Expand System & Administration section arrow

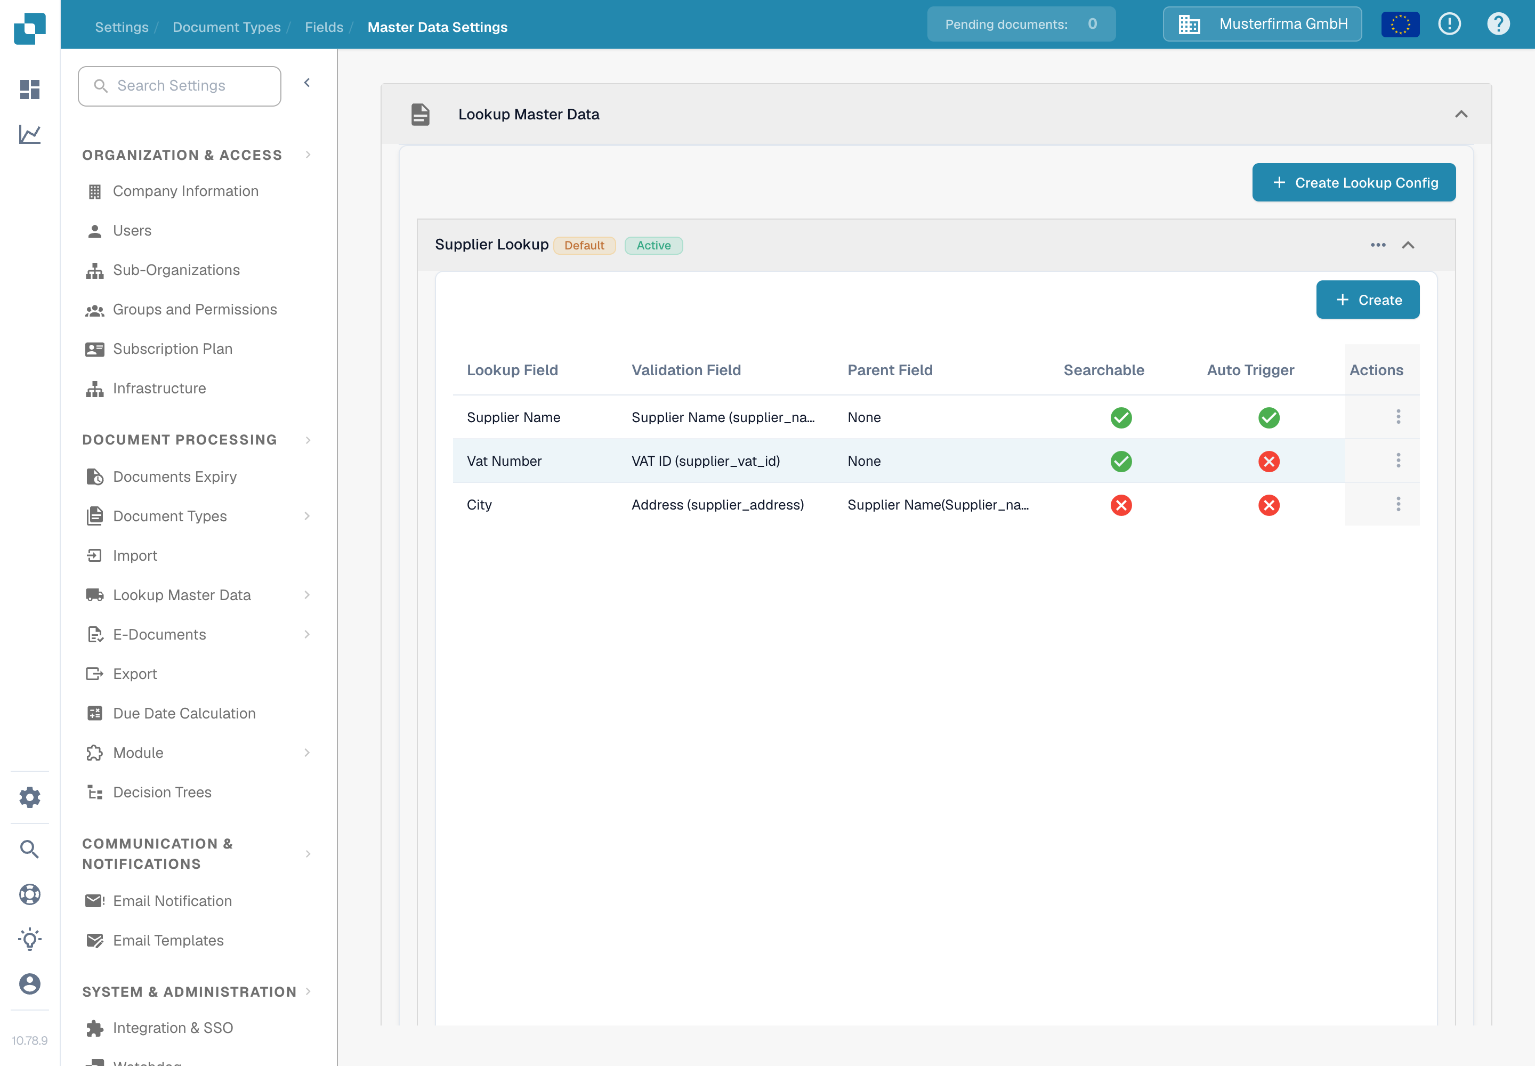tap(308, 991)
